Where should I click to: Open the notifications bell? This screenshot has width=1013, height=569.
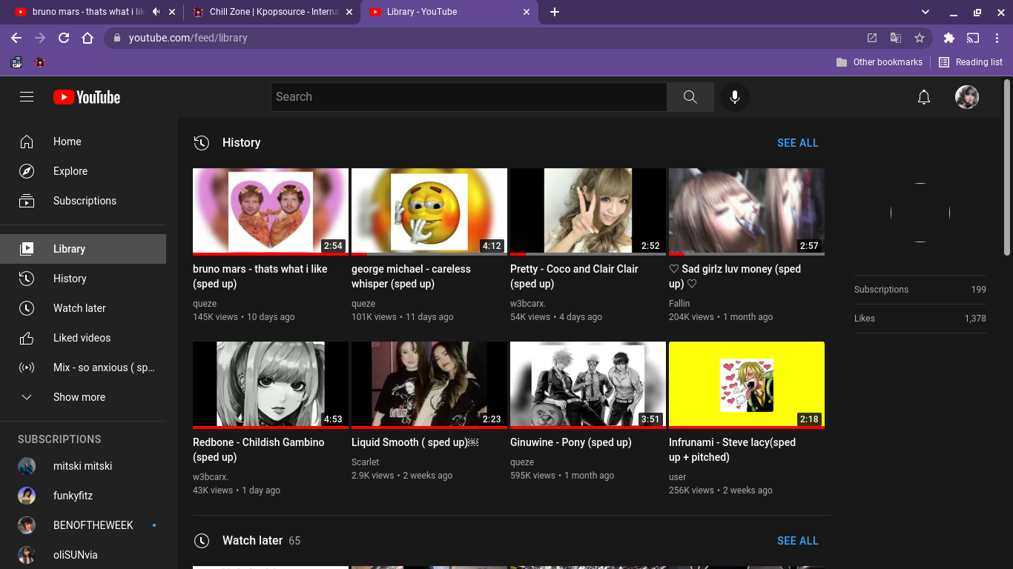point(924,97)
